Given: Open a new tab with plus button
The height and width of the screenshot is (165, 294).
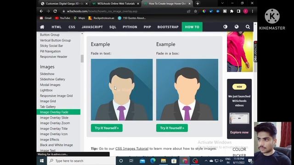Looking at the screenshot, I should [x=198, y=4].
